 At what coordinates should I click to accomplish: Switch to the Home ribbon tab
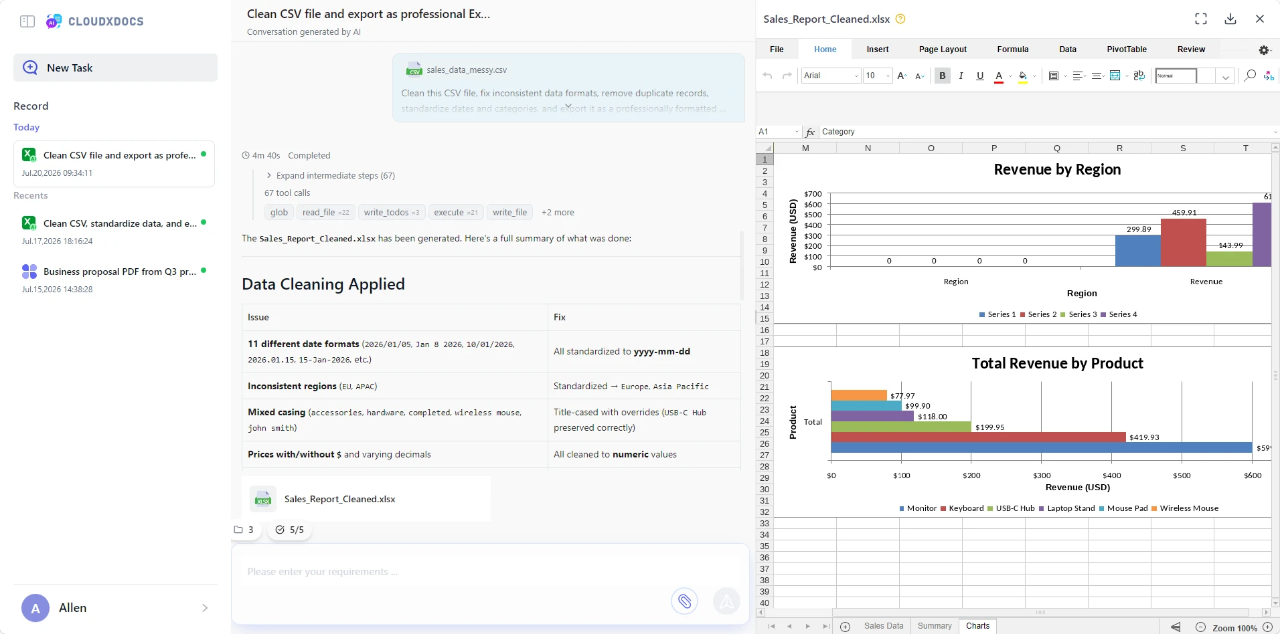(x=825, y=49)
